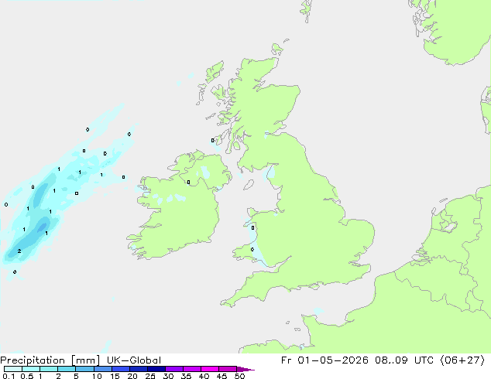Click the 2–5 mm legend color swatch
491x379 pixels.
click(x=67, y=369)
